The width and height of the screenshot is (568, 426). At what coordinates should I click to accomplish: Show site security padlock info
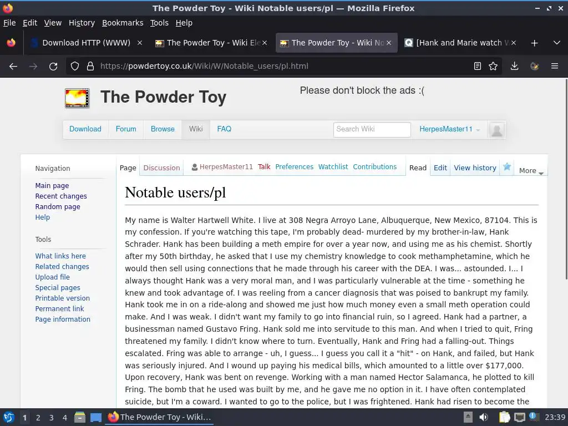coord(90,67)
